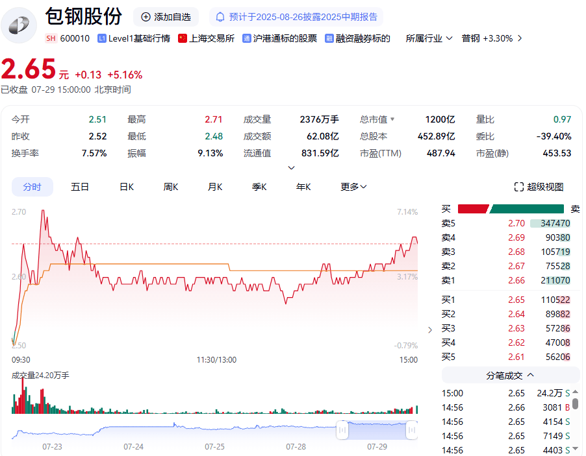Click the 包钢股份 company logo icon

(19, 26)
